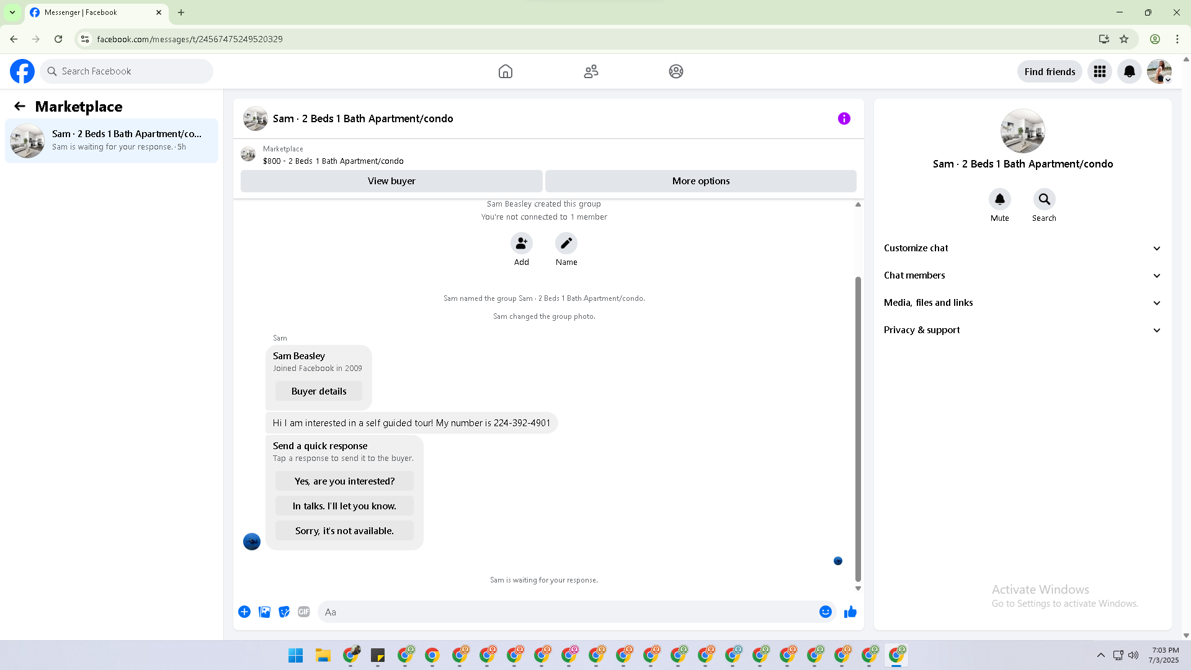The width and height of the screenshot is (1191, 670).
Task: Click the thumbs-up like send icon
Action: (850, 612)
